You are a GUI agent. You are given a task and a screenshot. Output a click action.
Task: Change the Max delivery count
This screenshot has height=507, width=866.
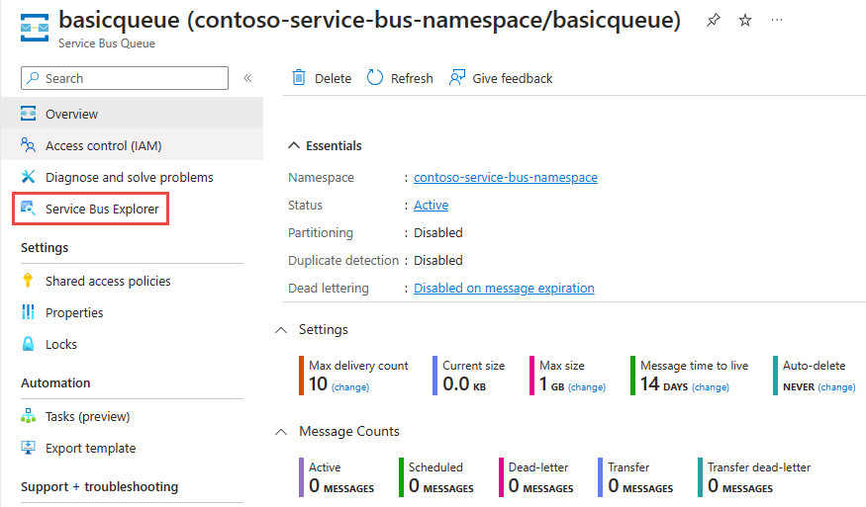(x=350, y=387)
